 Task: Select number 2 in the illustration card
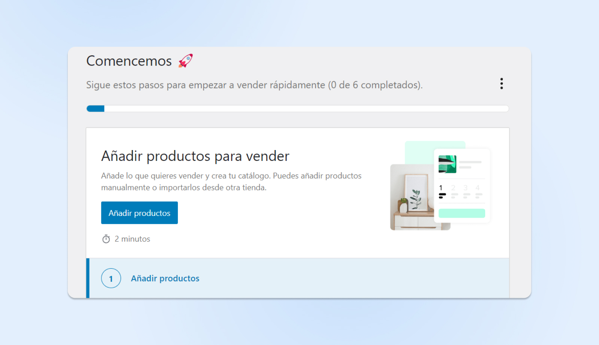point(453,188)
